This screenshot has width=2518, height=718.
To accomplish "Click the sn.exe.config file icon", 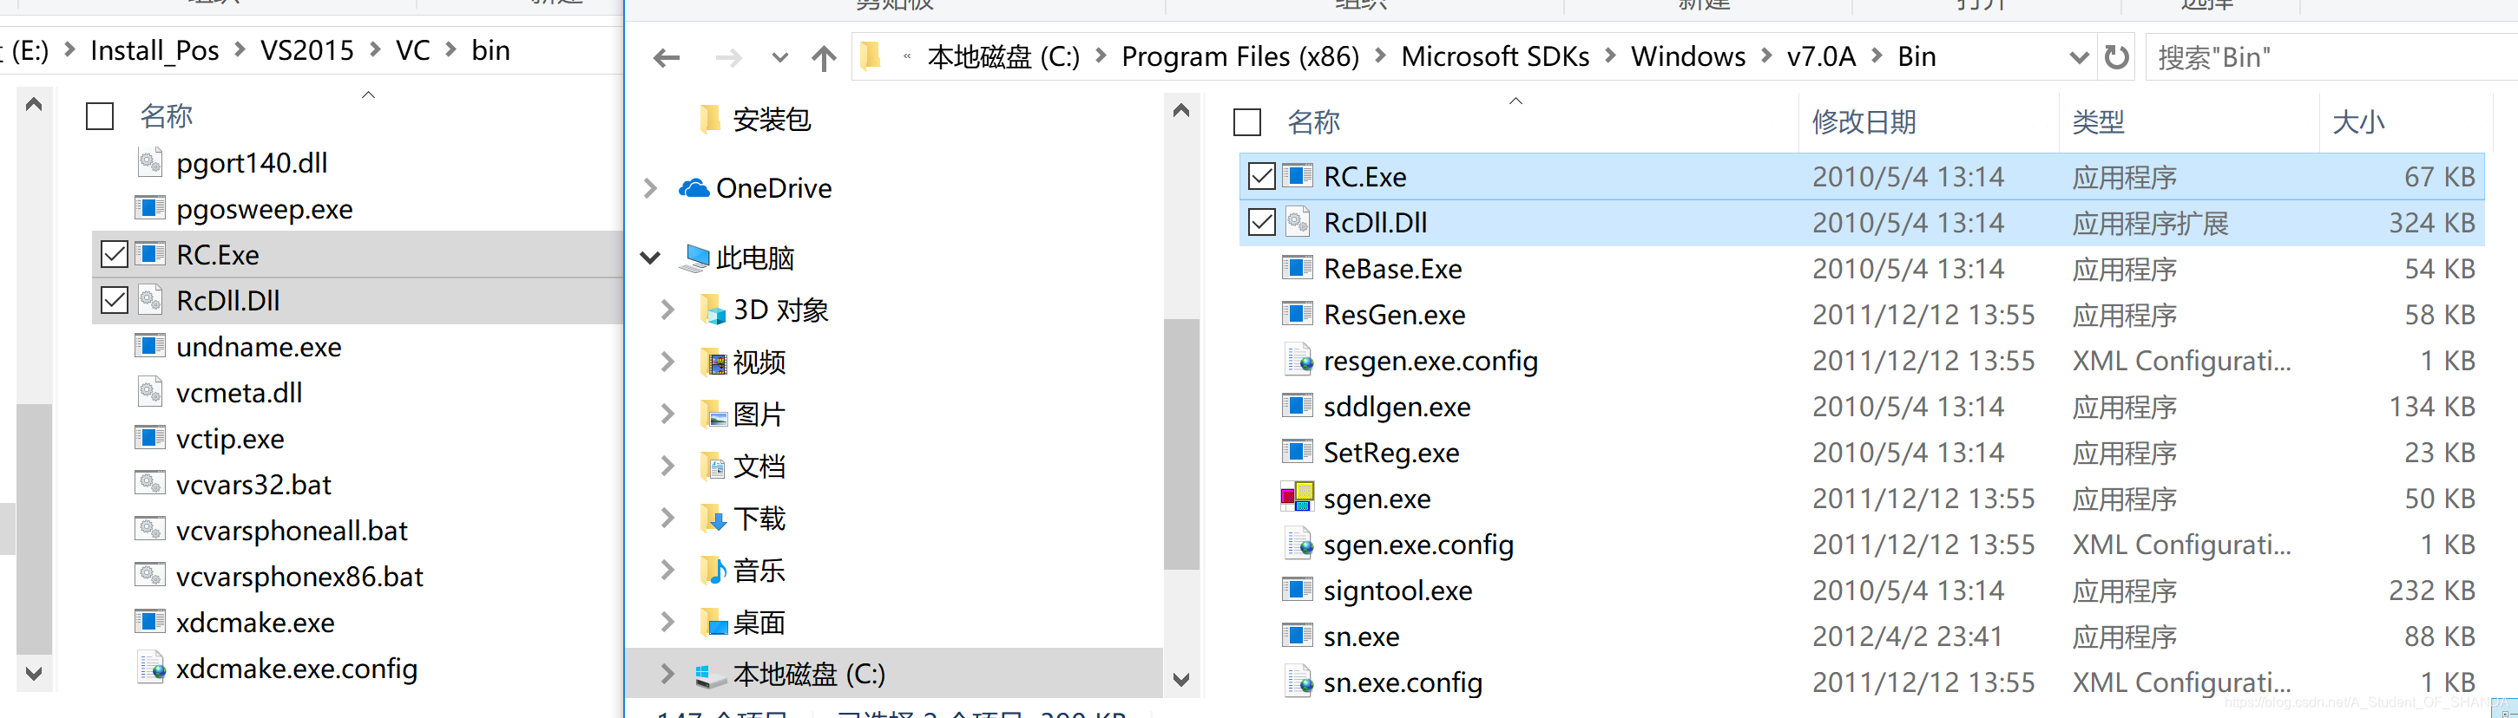I will pyautogui.click(x=1298, y=681).
